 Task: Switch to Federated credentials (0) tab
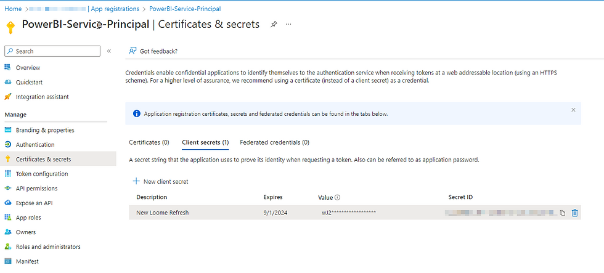(274, 142)
